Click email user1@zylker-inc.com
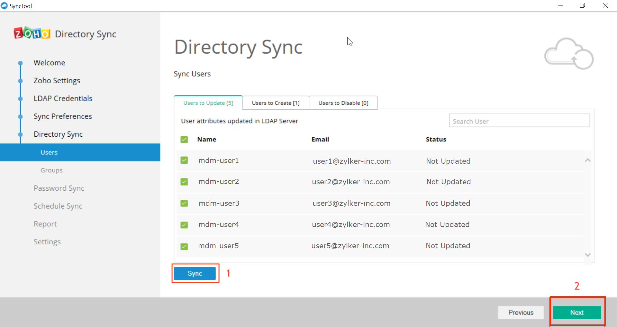The image size is (617, 327). (x=352, y=161)
